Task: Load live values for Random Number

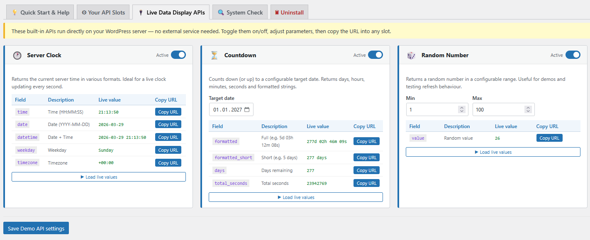Action: point(493,152)
